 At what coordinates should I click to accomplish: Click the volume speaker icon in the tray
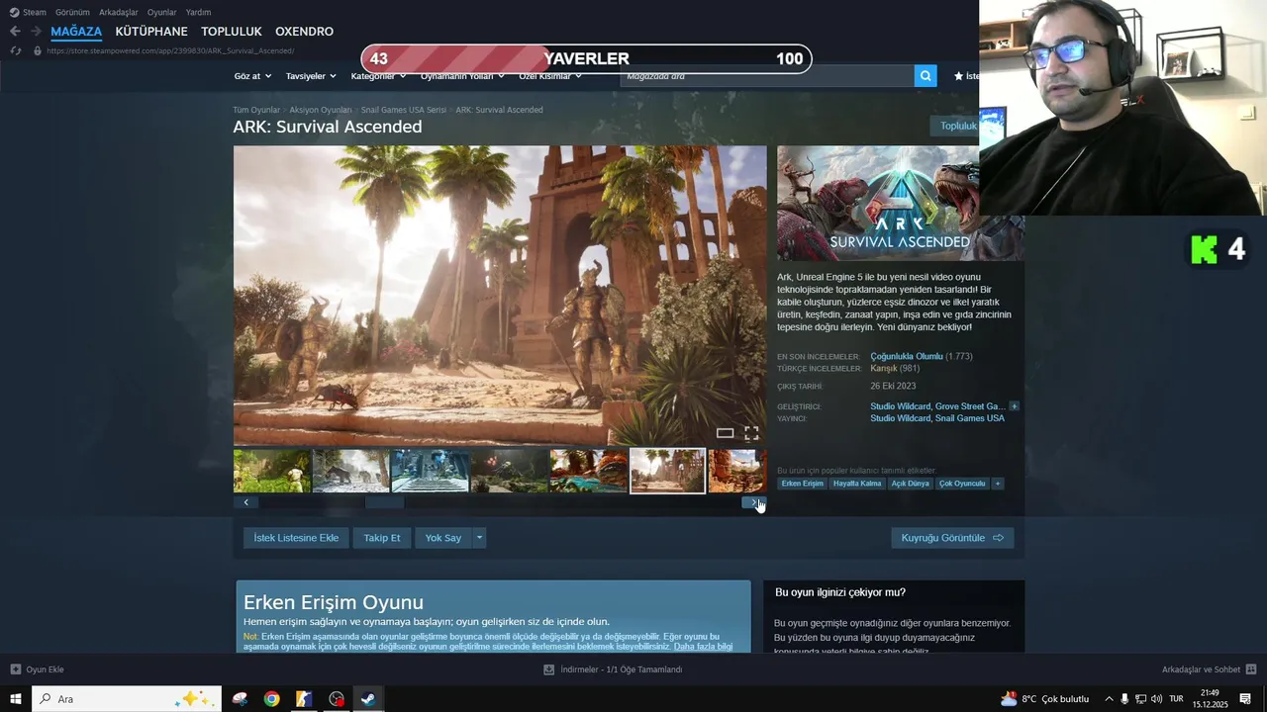coord(1156,699)
